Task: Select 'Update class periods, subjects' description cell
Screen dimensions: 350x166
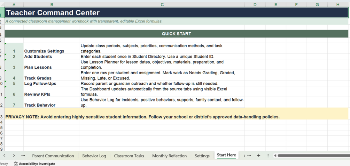Action: [x=162, y=48]
